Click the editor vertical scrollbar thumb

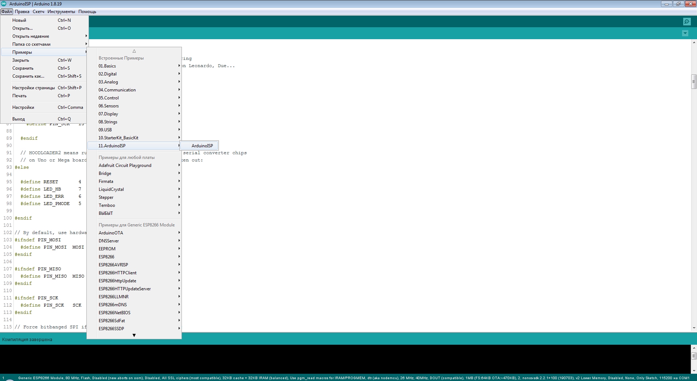[x=694, y=82]
